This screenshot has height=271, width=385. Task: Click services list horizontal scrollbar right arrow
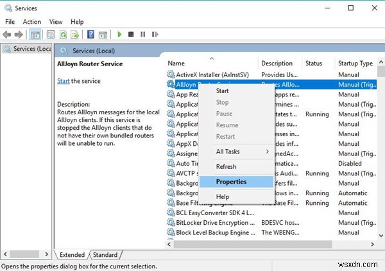(x=372, y=244)
